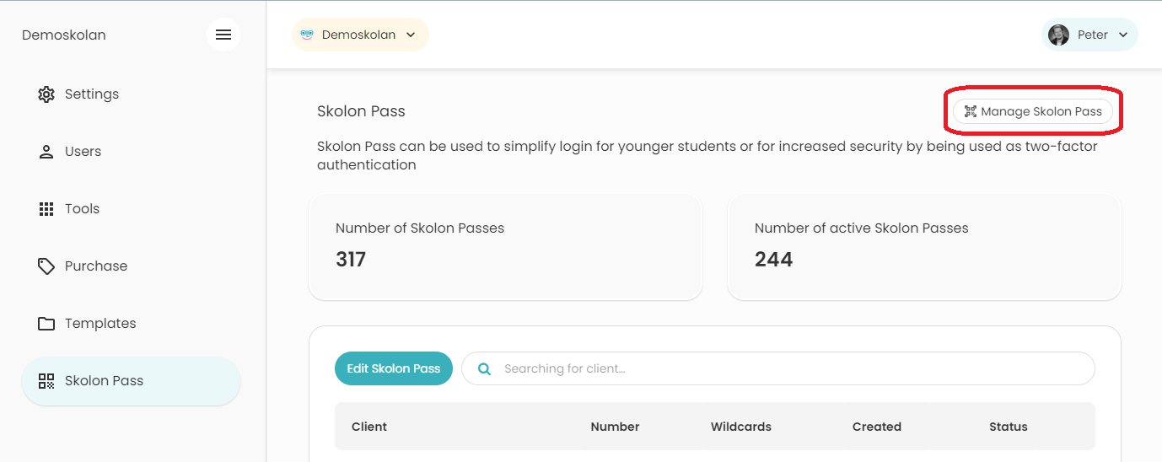Click the Purchase tag icon

pyautogui.click(x=46, y=266)
